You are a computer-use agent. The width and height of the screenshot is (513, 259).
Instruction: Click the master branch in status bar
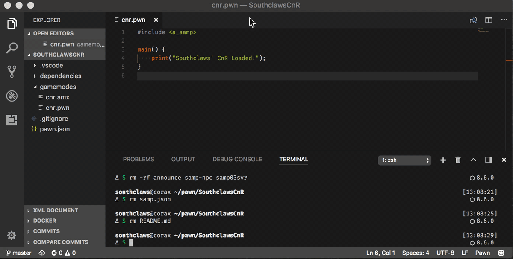(19, 253)
